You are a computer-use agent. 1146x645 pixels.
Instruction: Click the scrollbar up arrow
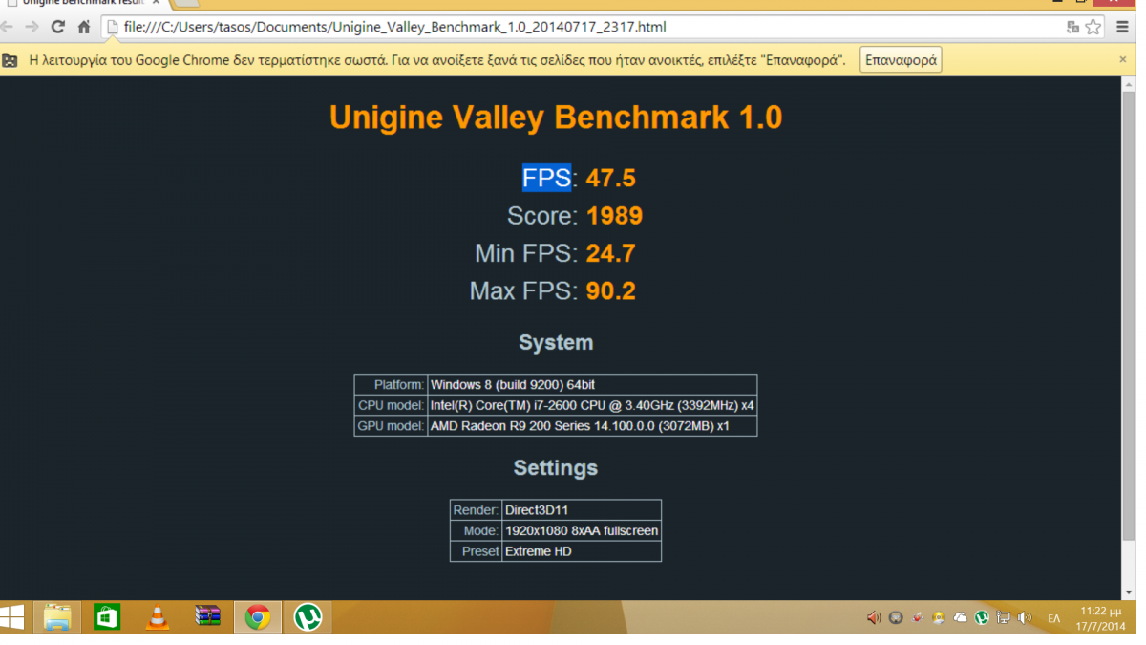pyautogui.click(x=1129, y=83)
